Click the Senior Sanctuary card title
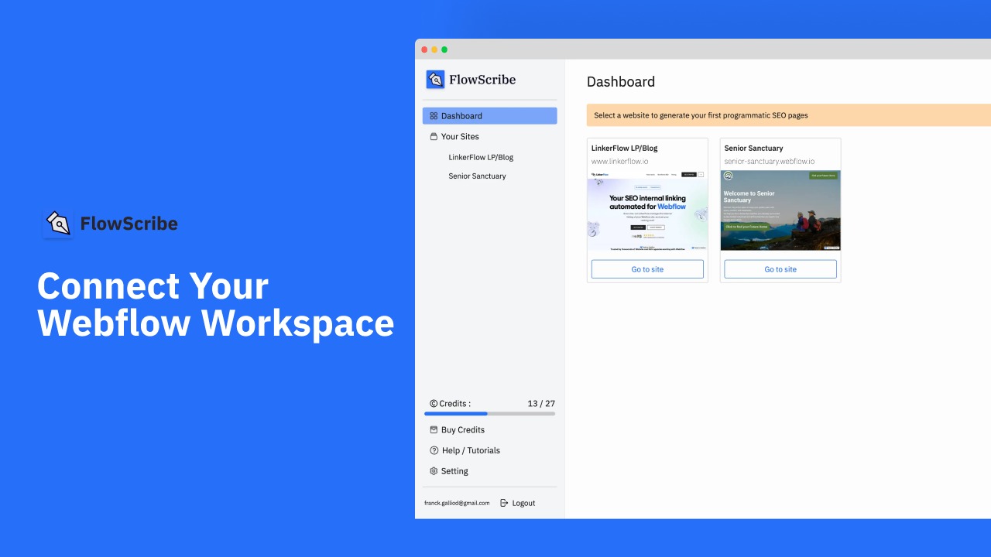The height and width of the screenshot is (557, 991). (753, 148)
